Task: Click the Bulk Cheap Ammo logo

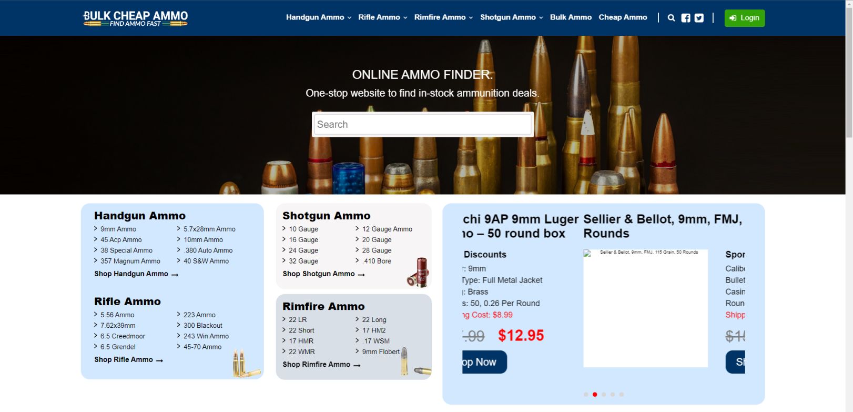Action: click(x=135, y=18)
